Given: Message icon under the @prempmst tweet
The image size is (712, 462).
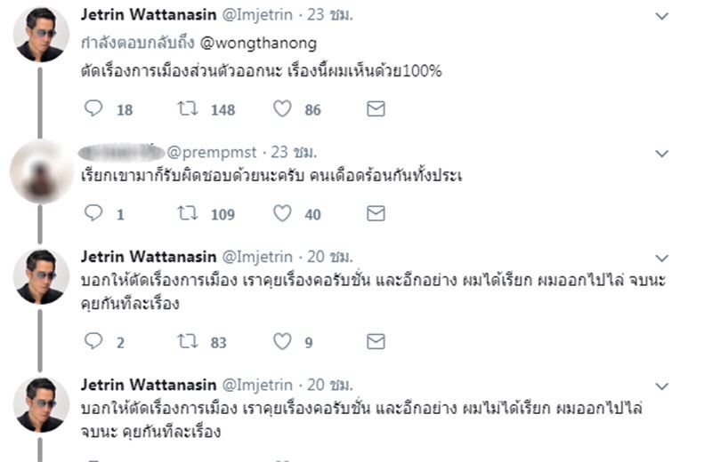Looking at the screenshot, I should coord(376,213).
